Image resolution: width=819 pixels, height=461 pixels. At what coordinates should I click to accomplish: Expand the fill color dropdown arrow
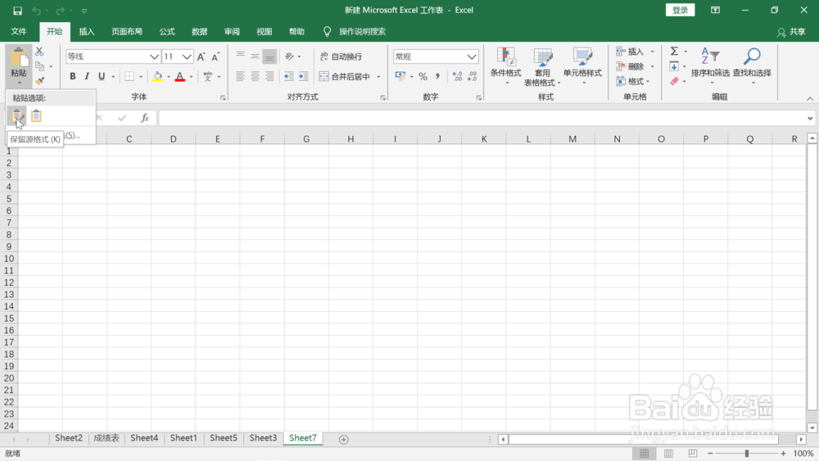(168, 77)
